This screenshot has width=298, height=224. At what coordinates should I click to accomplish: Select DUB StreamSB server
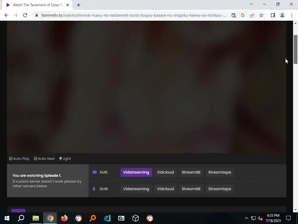191,189
